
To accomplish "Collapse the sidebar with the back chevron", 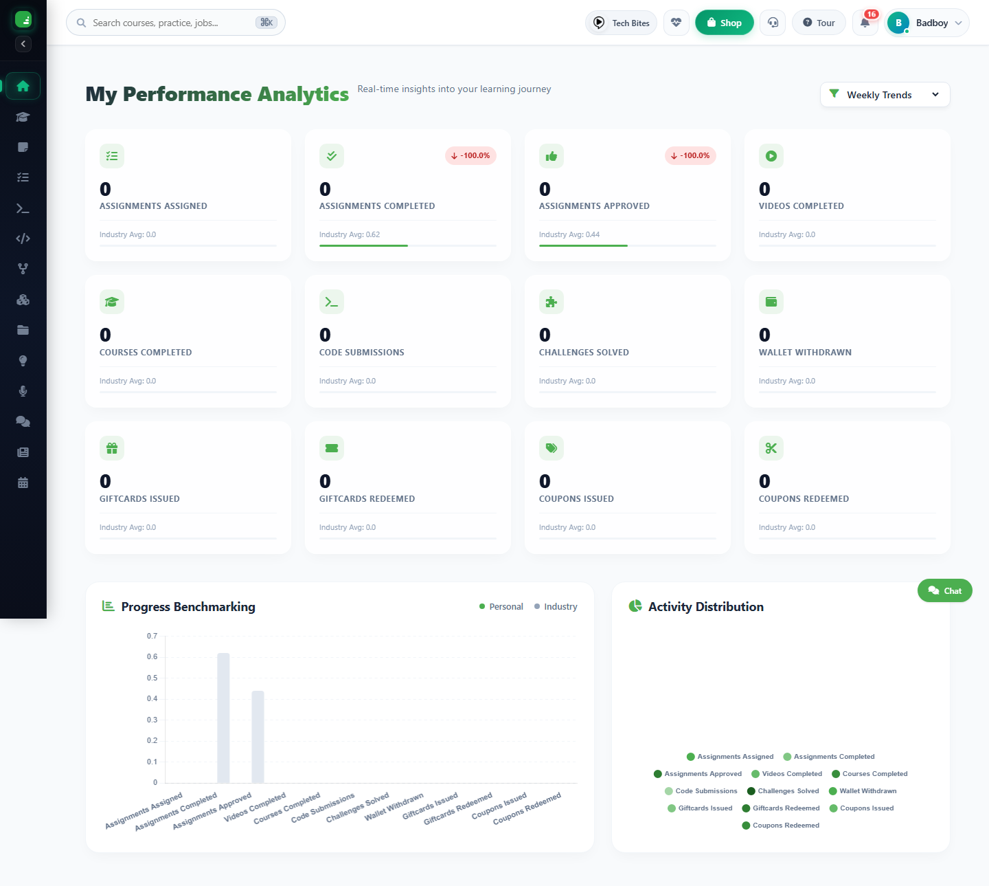I will (x=23, y=44).
